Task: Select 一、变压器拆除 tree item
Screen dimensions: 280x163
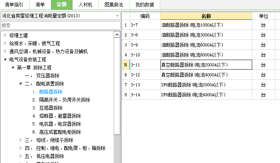Action: coord(42,76)
